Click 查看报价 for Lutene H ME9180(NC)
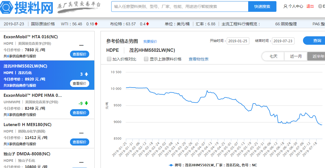325x168 pixels. pos(79,142)
